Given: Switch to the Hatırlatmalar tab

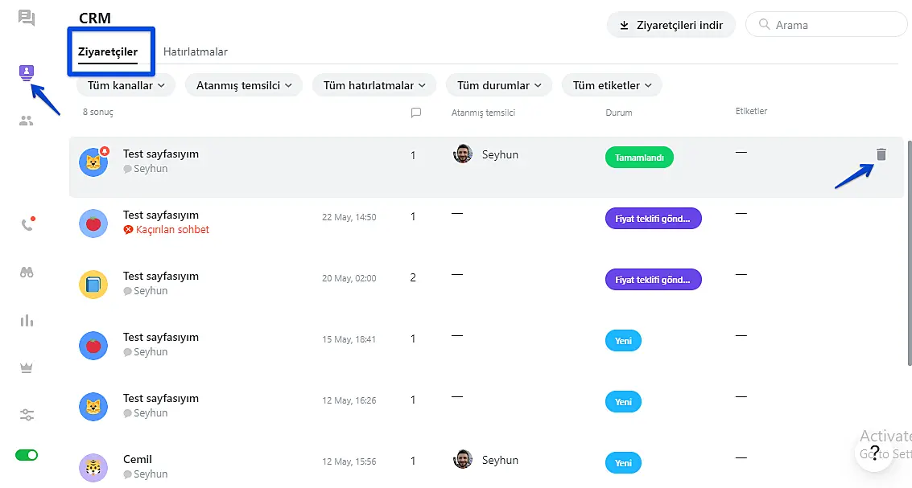Looking at the screenshot, I should pyautogui.click(x=195, y=51).
